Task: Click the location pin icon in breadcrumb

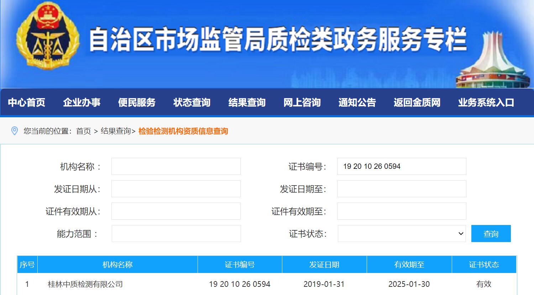Action: [15, 131]
